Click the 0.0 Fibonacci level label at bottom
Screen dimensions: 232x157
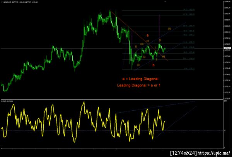pyautogui.click(x=189, y=69)
